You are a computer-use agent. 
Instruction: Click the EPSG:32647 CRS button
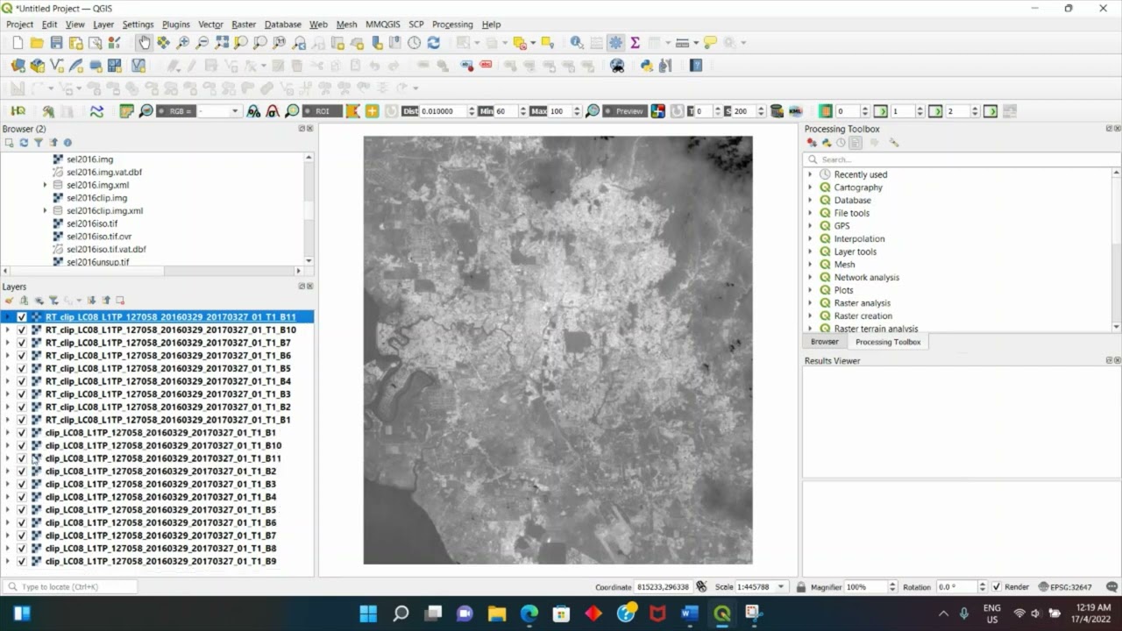tap(1065, 587)
